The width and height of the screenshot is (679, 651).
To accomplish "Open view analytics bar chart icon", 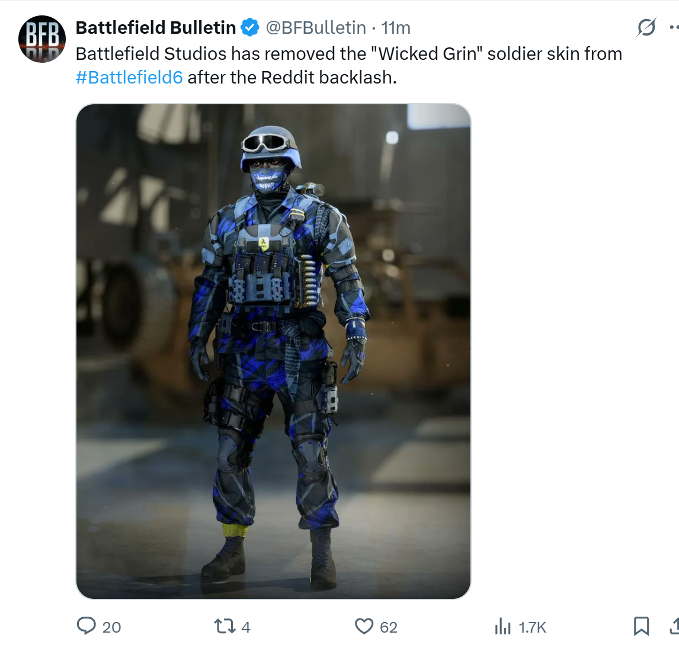I will click(x=503, y=626).
